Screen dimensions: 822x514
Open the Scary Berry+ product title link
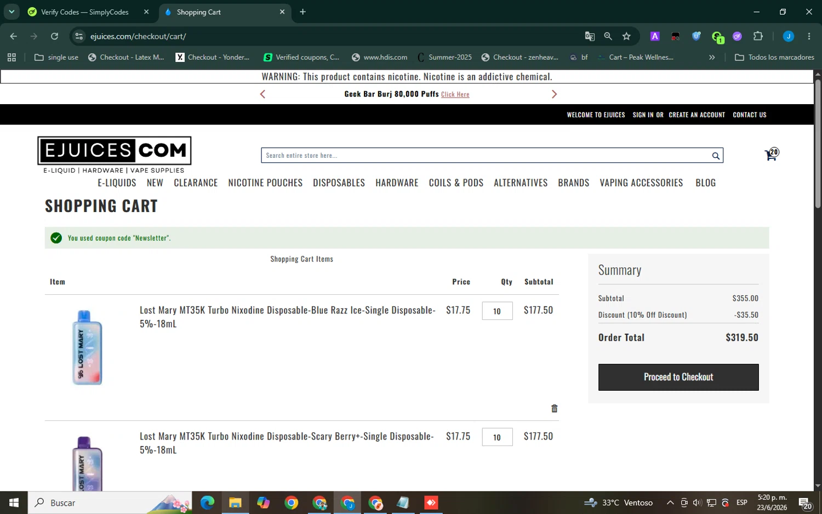pos(287,443)
